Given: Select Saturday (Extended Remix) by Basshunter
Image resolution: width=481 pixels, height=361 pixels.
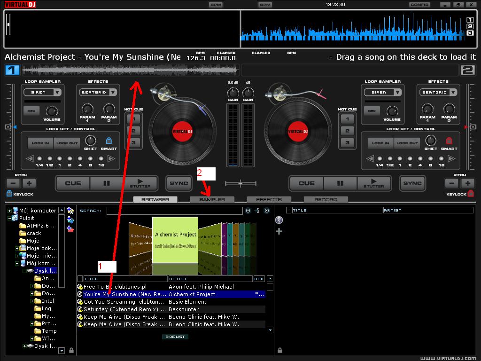Looking at the screenshot, I should click(171, 309).
